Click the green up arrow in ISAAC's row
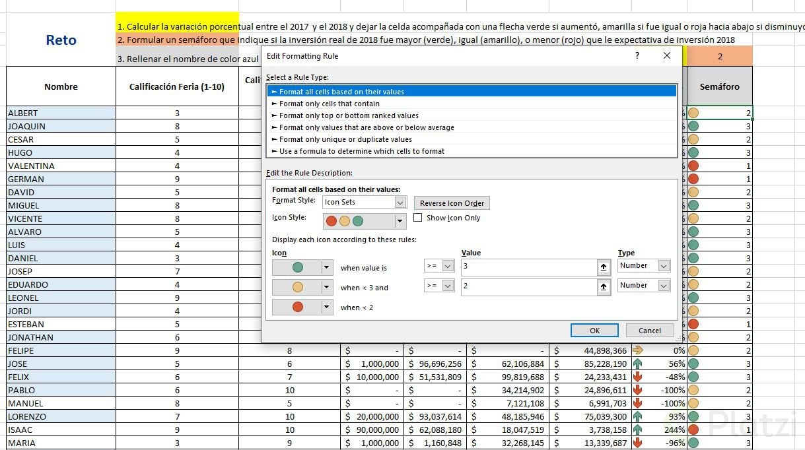This screenshot has width=805, height=450. point(637,430)
